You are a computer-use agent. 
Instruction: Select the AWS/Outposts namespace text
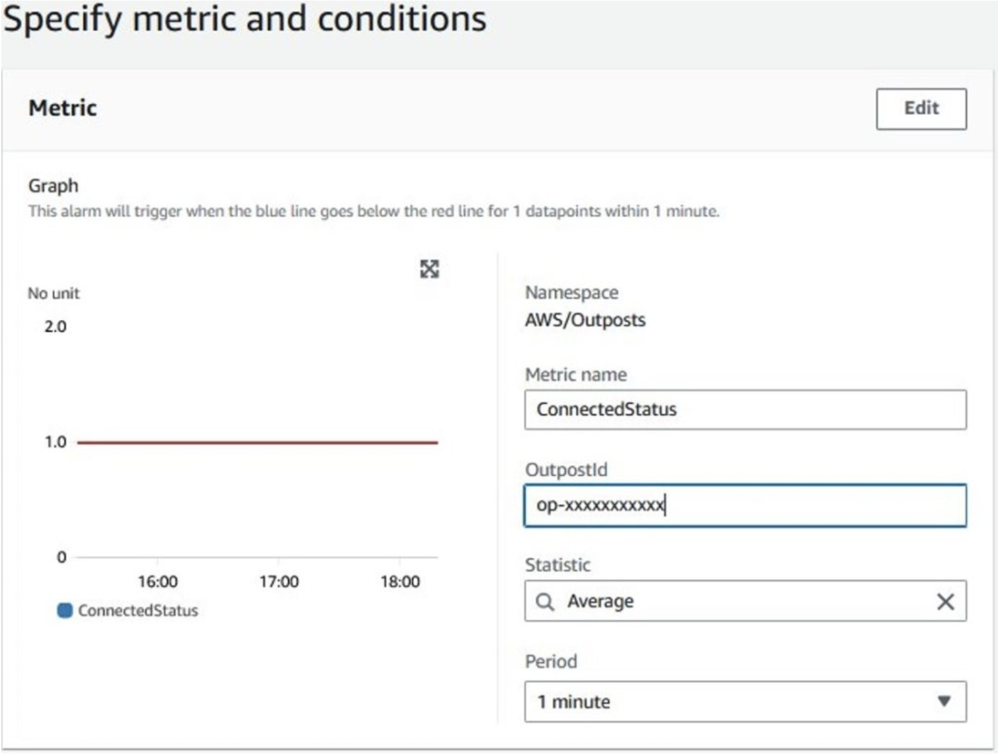click(585, 320)
